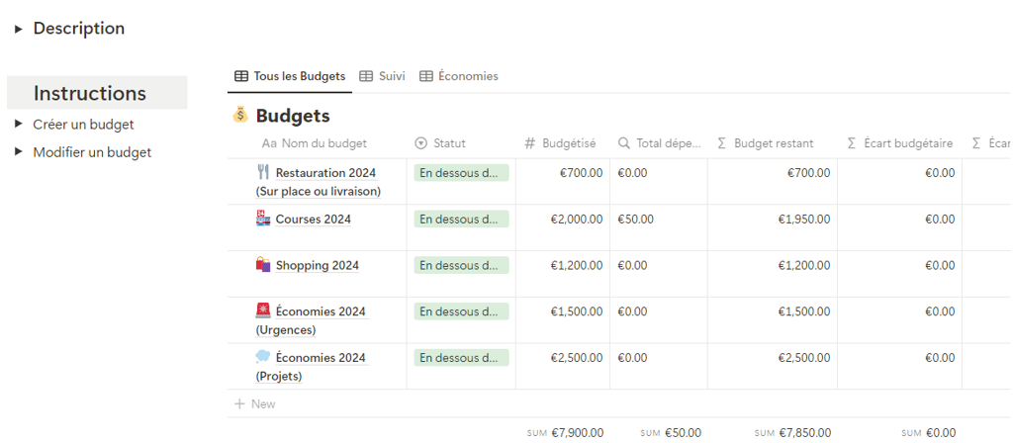Click the Restauration 2024 status tag
The image size is (1013, 443).
460,173
